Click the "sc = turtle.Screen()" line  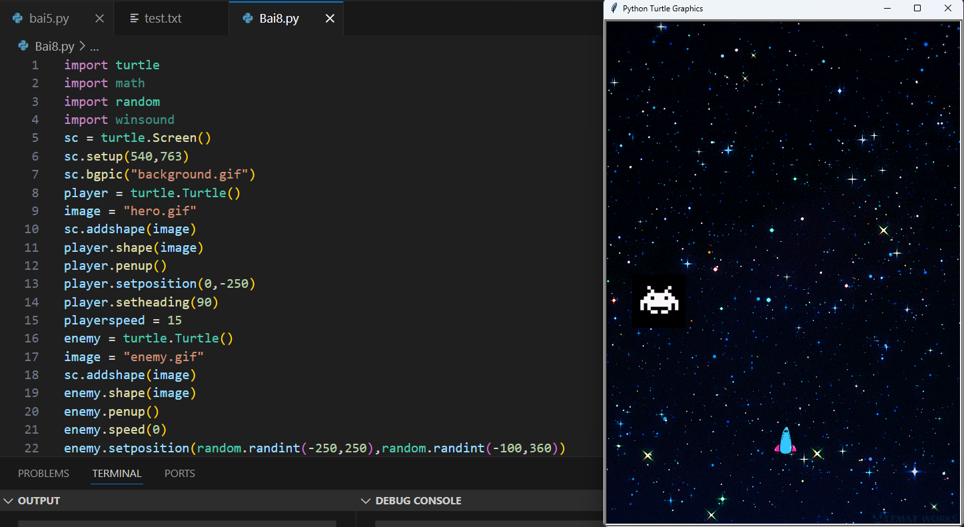(138, 138)
